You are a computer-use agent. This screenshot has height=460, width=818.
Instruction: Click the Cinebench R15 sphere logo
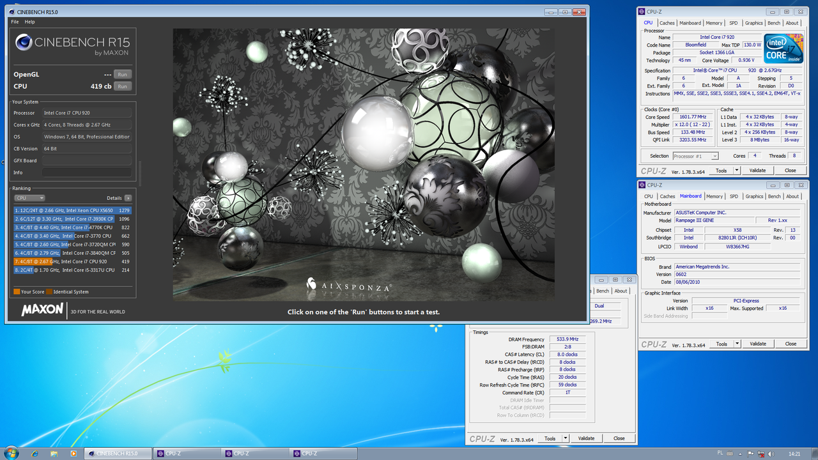pyautogui.click(x=23, y=42)
